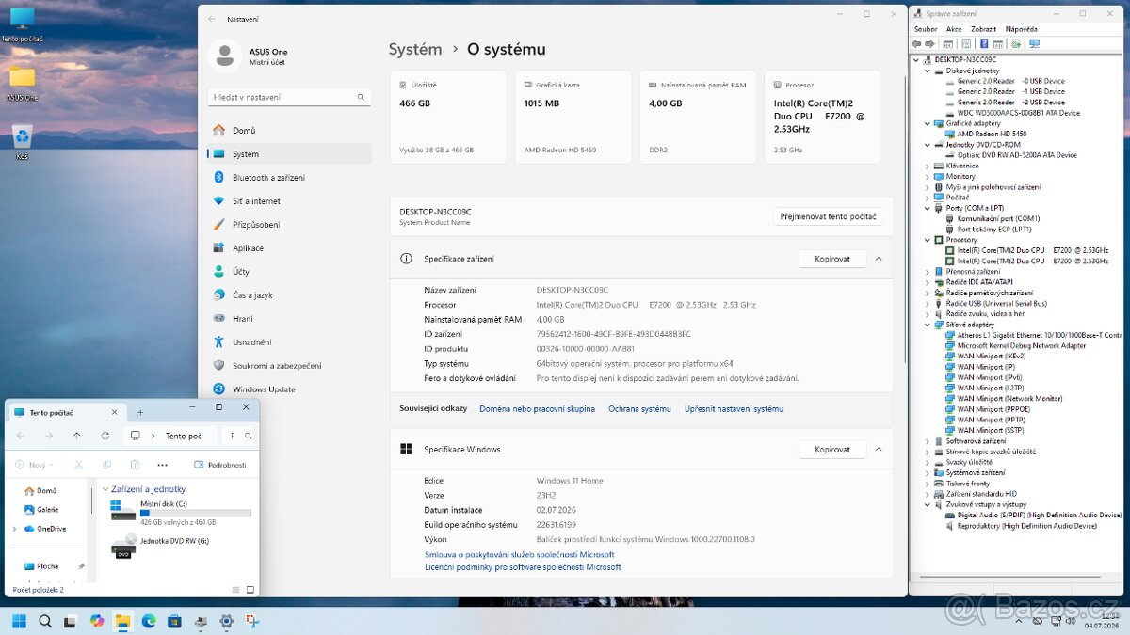
Task: Open Windows Update in Settings sidebar
Action: click(289, 389)
